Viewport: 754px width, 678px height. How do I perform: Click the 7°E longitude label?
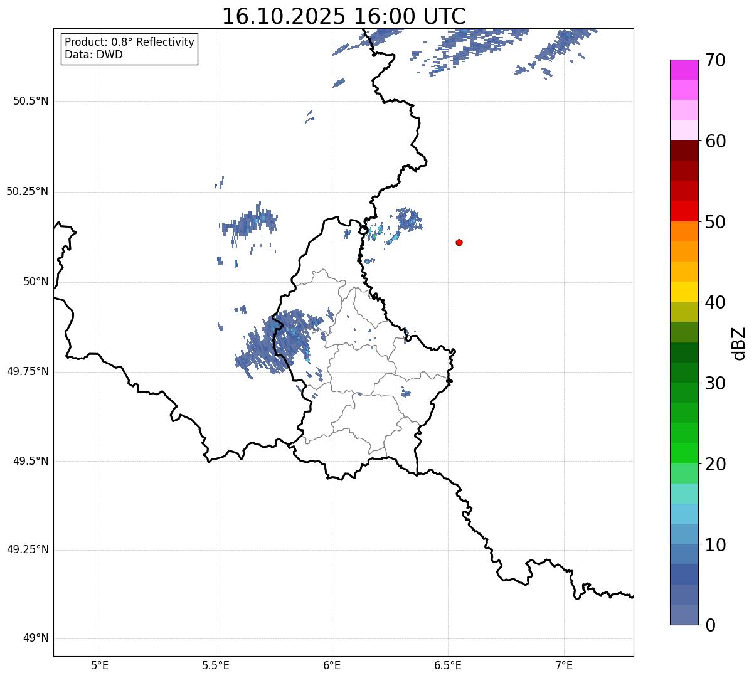[x=564, y=665]
